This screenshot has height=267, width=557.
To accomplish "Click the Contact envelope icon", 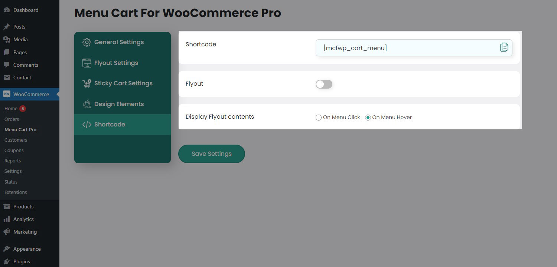I will pos(7,78).
